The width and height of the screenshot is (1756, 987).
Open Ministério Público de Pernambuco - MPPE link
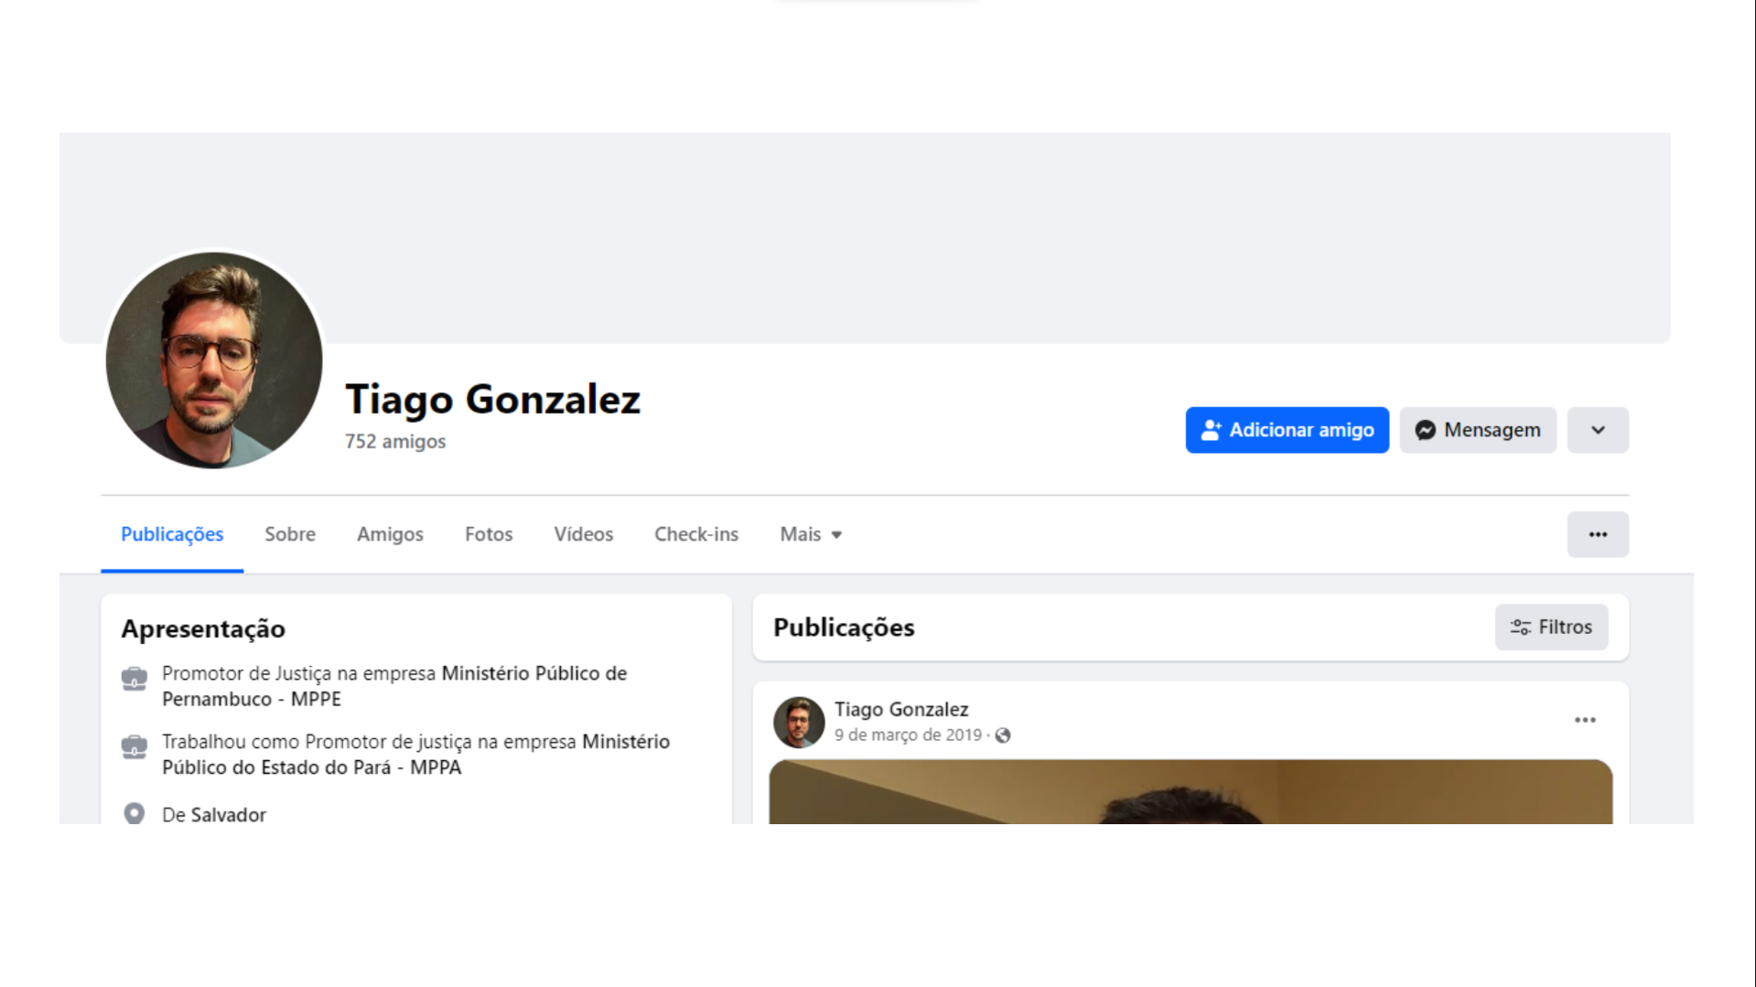[394, 686]
